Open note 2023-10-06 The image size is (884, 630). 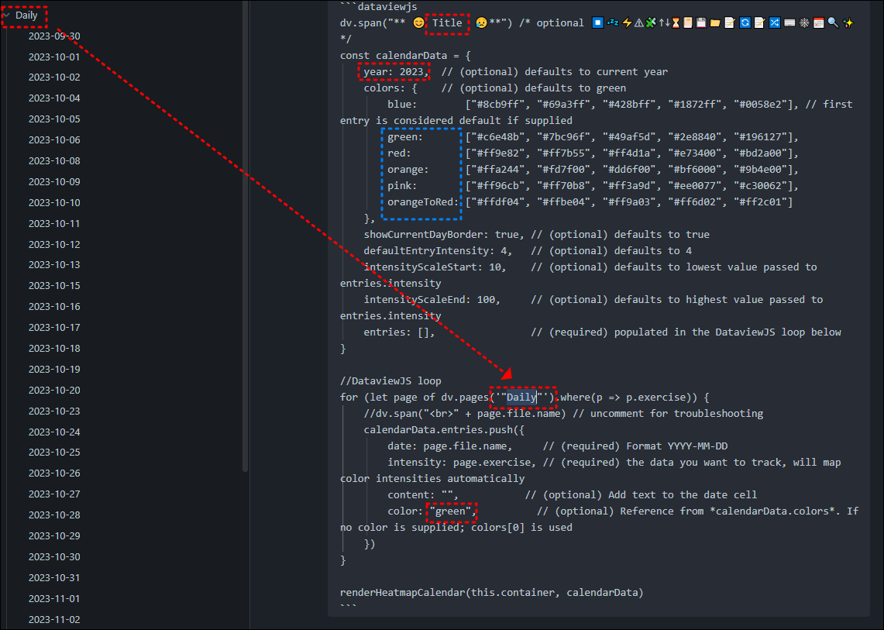54,140
